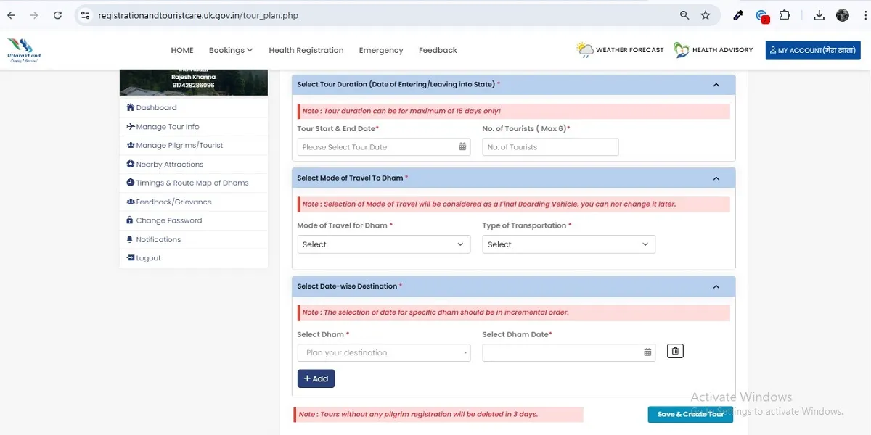Expand the Plan your destination dropdown
Viewport: 871px width, 435px height.
tap(383, 352)
